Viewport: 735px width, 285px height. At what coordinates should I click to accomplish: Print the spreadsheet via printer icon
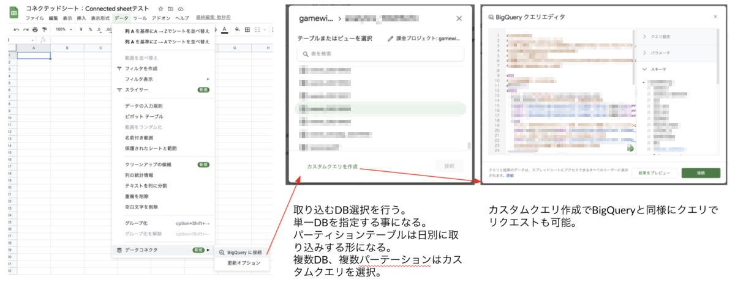coord(35,29)
